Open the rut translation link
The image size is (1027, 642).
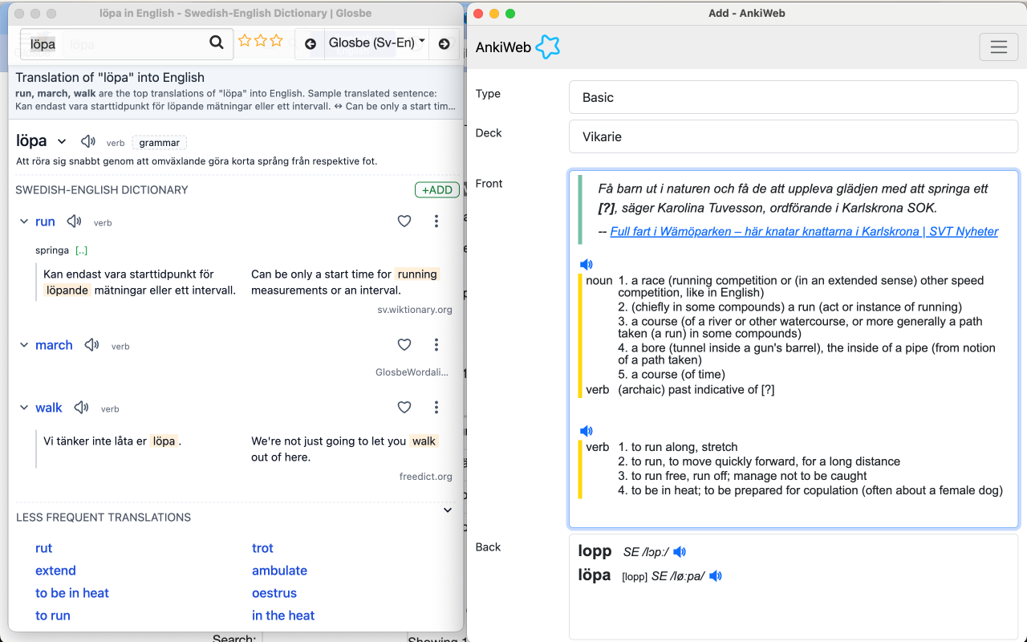pyautogui.click(x=43, y=548)
